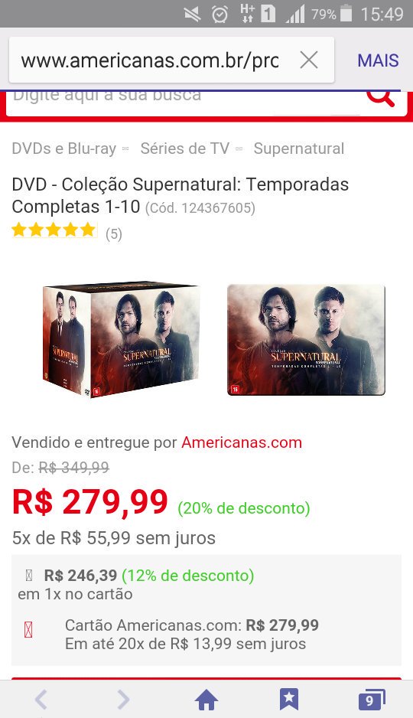Open the Americanas.com seller link

242,442
